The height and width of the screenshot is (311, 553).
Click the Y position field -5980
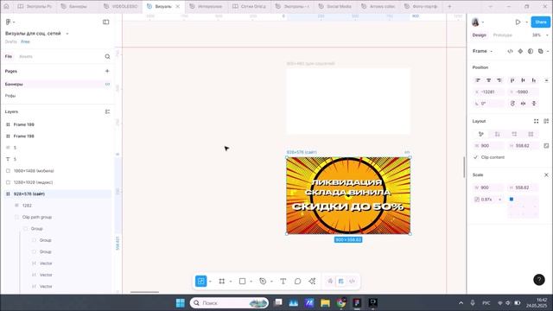coord(523,92)
